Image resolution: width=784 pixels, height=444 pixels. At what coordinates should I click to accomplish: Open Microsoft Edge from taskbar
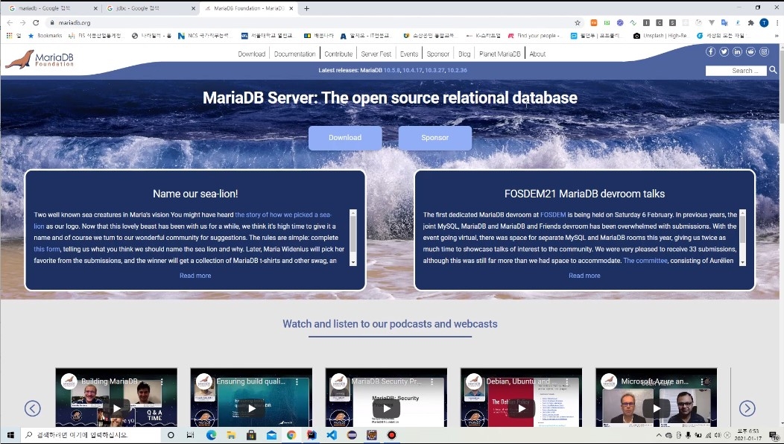click(211, 435)
